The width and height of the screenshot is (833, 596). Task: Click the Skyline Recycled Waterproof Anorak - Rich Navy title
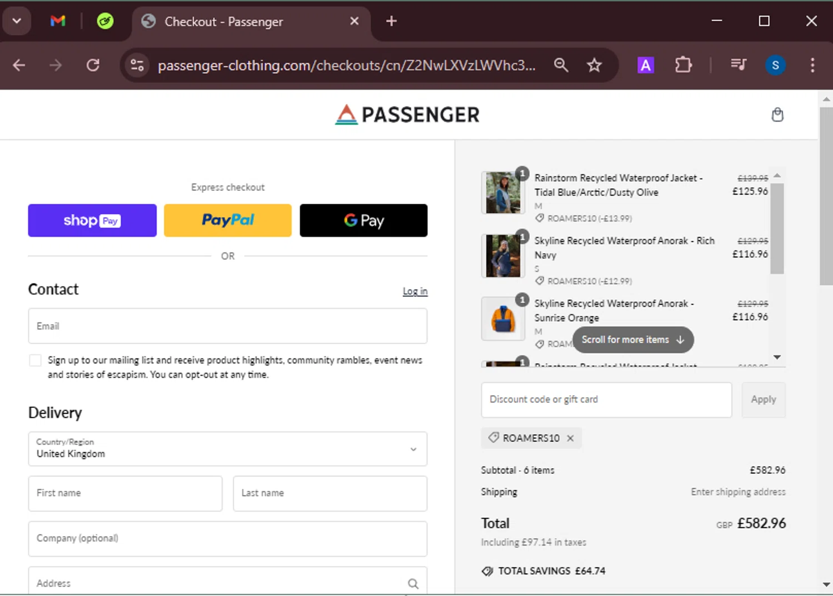(x=625, y=248)
